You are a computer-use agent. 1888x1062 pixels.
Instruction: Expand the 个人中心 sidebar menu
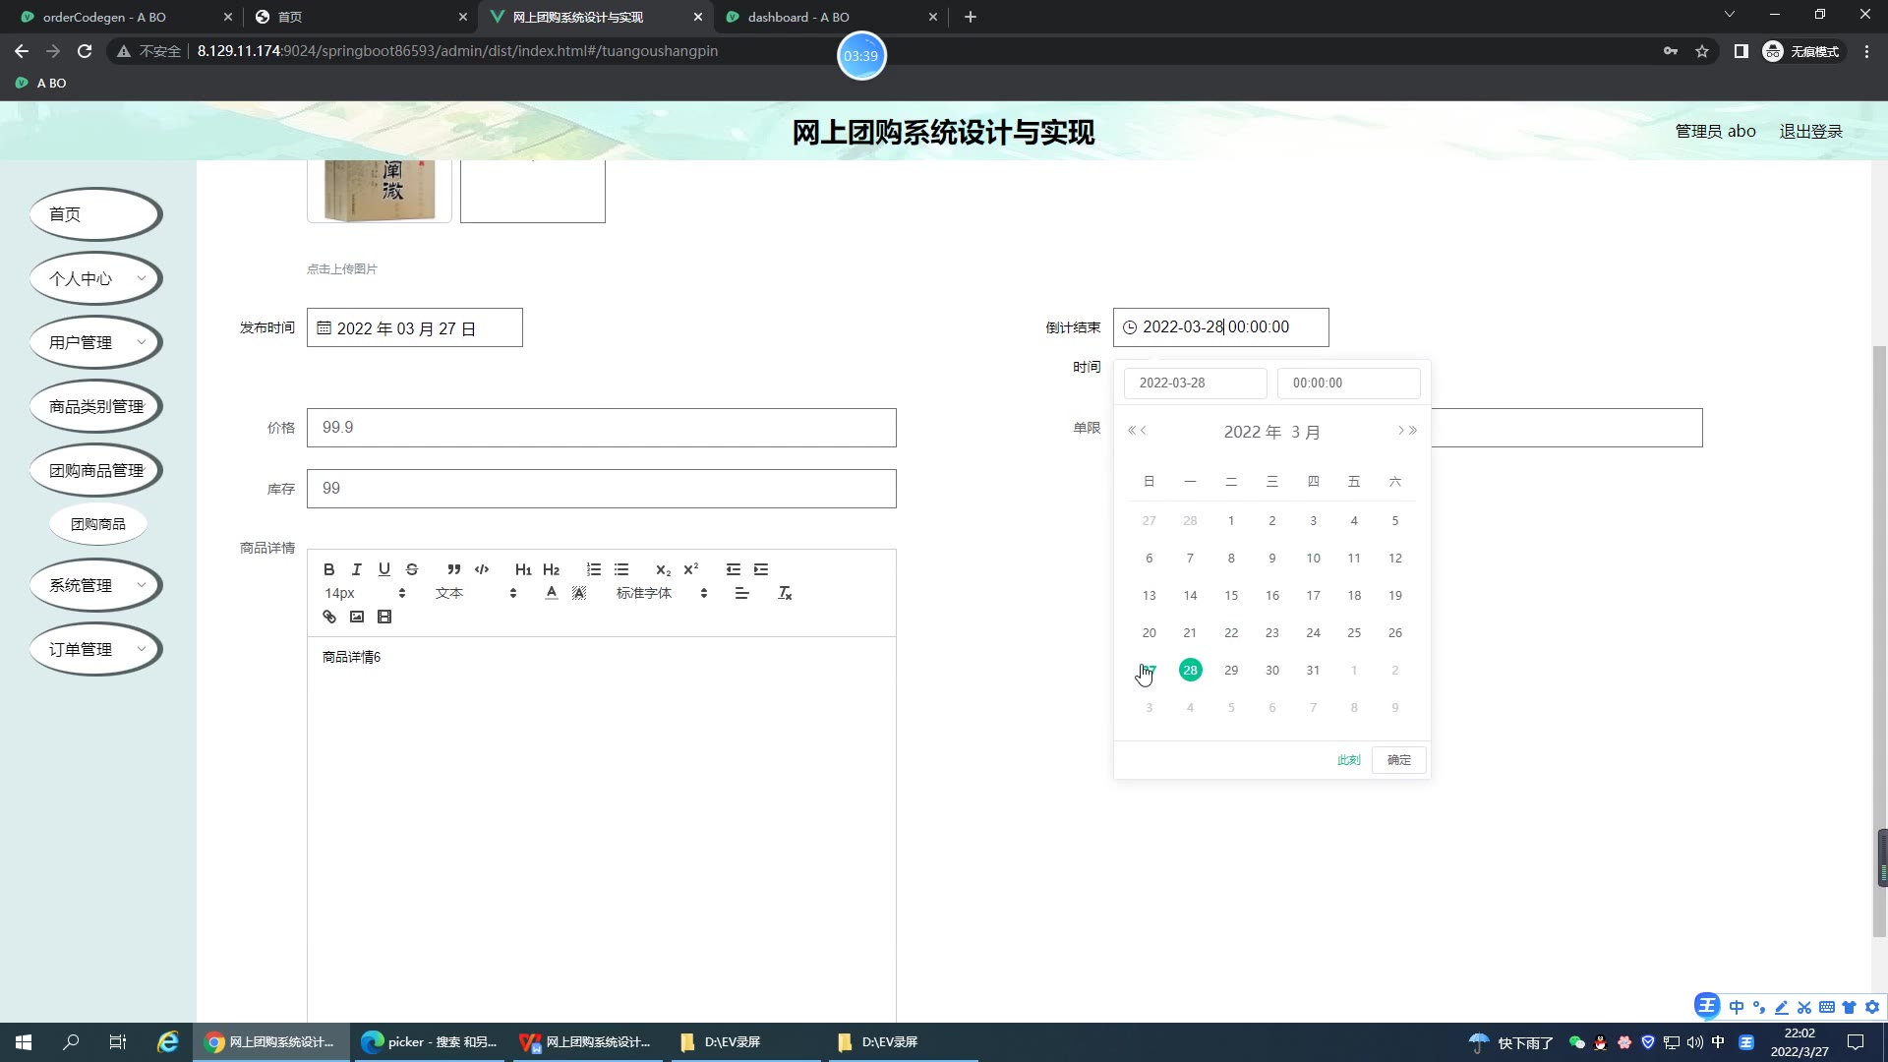pyautogui.click(x=95, y=278)
